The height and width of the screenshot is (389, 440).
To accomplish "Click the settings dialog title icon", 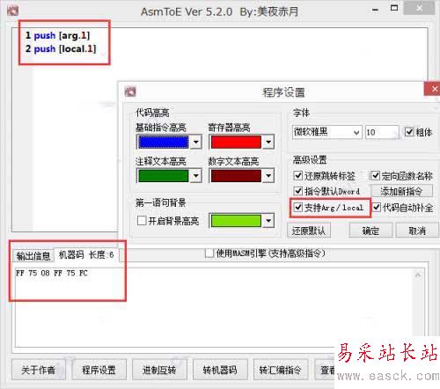I will (130, 92).
